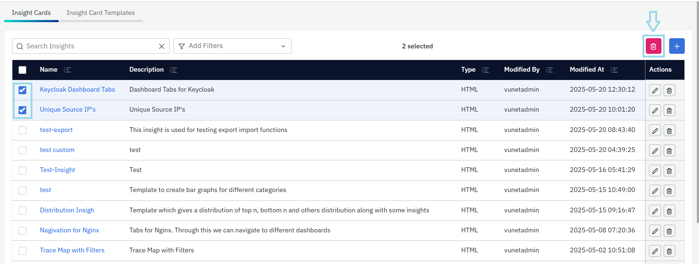Screen dimensions: 699x264
Task: Toggle the select-all checkbox in header
Action: pyautogui.click(x=23, y=70)
